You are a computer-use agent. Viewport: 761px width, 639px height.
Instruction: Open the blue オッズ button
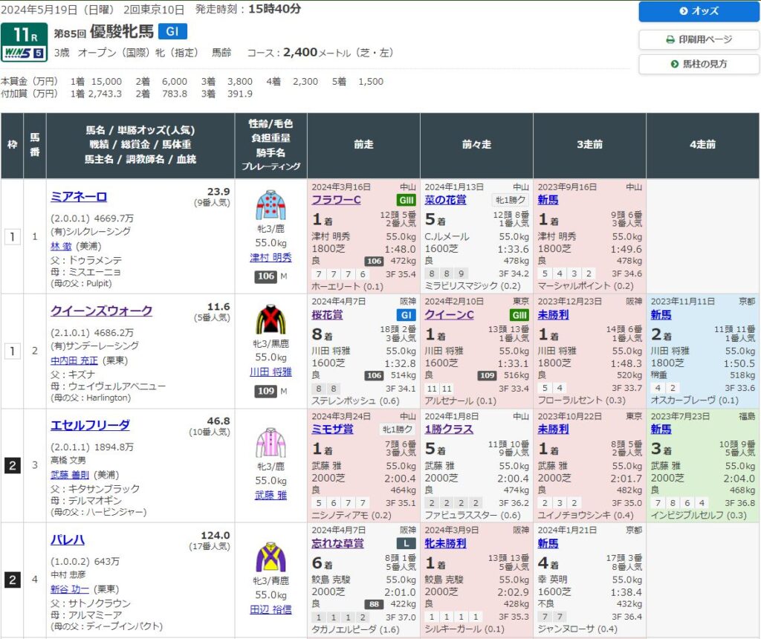[699, 11]
